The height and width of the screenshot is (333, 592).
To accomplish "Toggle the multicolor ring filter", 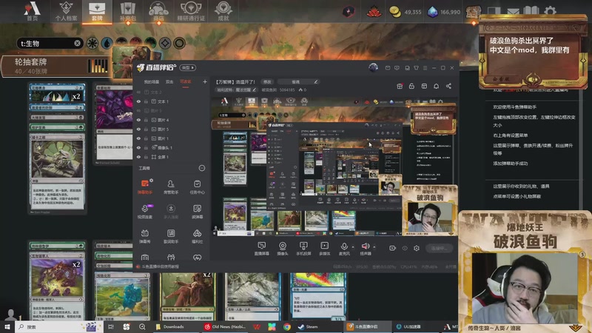I will [179, 44].
